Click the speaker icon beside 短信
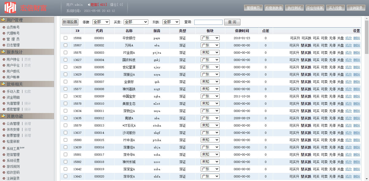369x181 pixels. (x=89, y=5)
